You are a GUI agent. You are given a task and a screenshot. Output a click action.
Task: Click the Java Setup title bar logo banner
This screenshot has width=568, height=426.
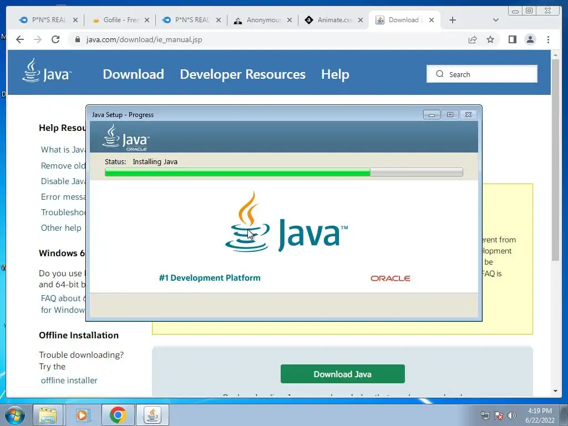[126, 138]
